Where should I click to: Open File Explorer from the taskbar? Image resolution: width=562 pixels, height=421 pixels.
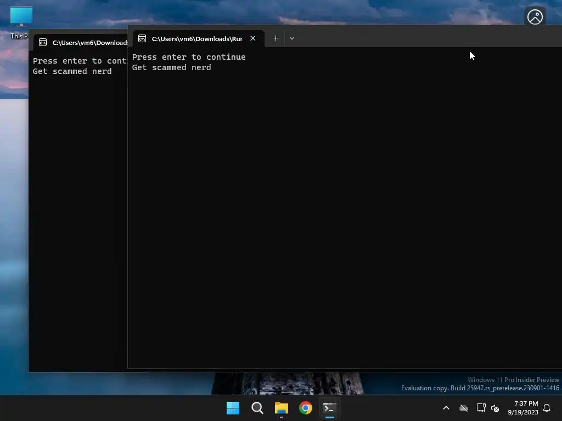click(282, 408)
